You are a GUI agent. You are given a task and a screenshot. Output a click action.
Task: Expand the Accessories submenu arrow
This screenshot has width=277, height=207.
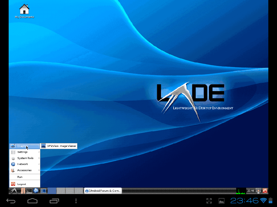(x=39, y=170)
